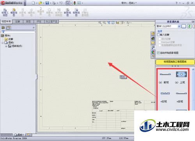Click the browse '...' button in View Palette
The image size is (195, 141).
point(184,26)
